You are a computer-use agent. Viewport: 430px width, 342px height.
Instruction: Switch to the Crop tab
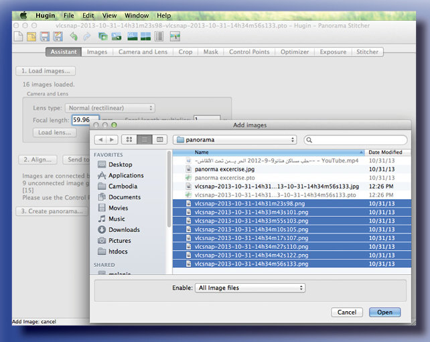click(x=186, y=52)
